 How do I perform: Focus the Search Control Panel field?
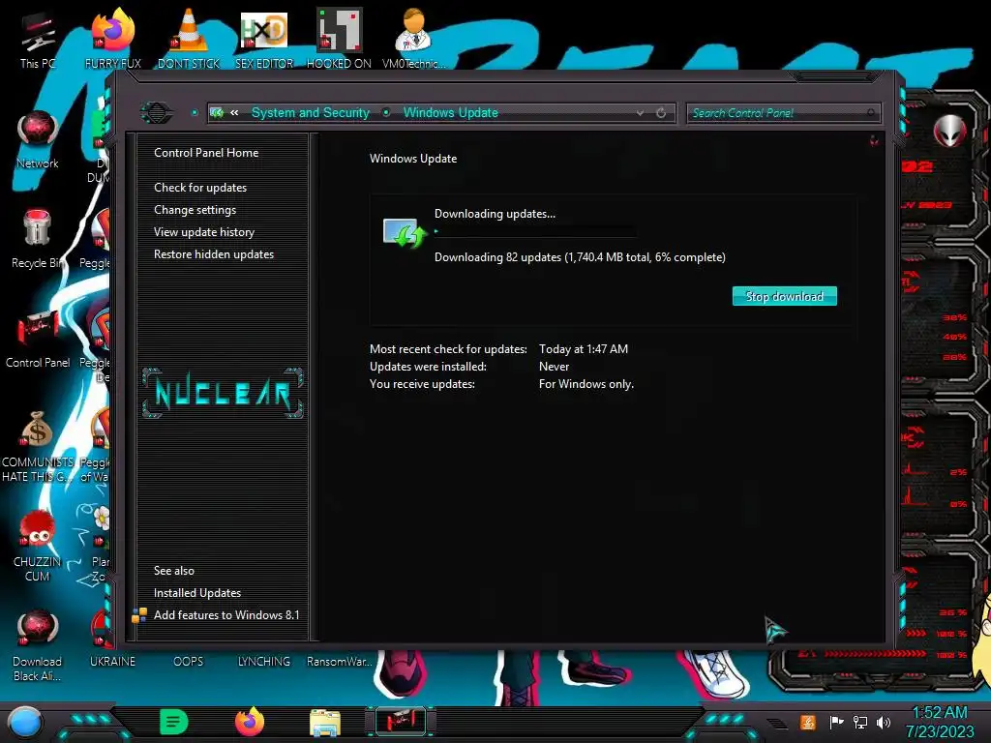[x=782, y=113]
